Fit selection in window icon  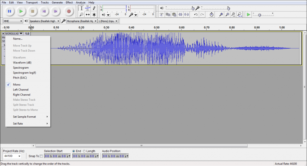[233, 14]
